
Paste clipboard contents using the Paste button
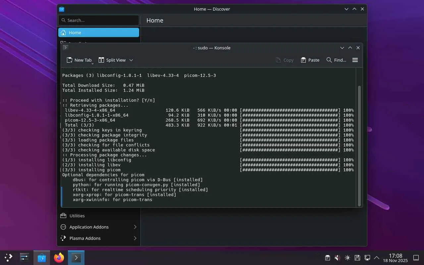click(310, 60)
